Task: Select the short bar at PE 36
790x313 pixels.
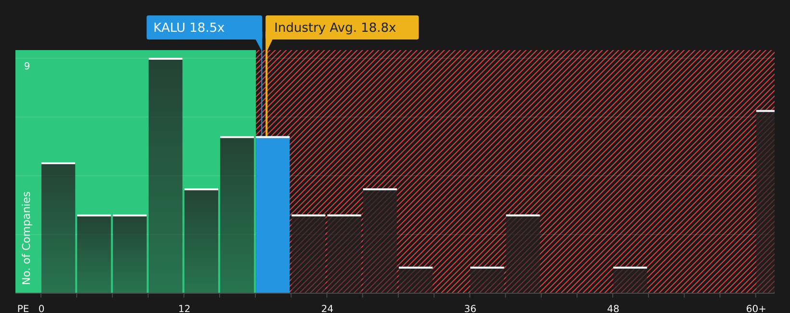Action: pyautogui.click(x=487, y=280)
